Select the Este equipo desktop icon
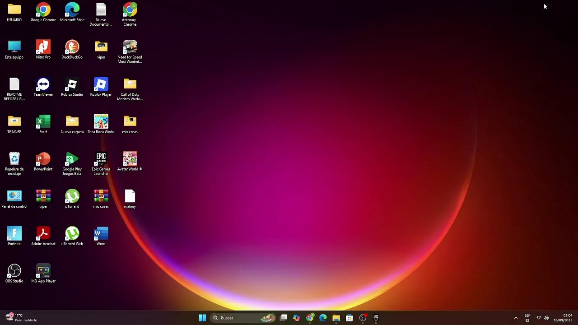This screenshot has height=325, width=578. [x=14, y=50]
